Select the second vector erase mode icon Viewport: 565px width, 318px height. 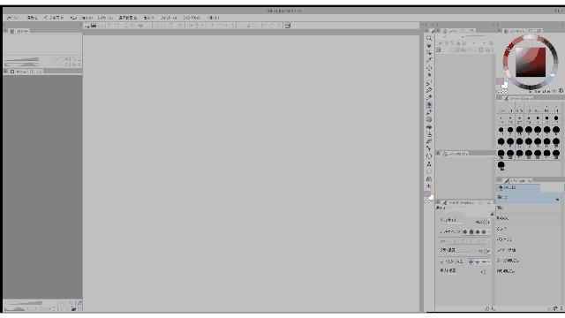click(x=477, y=261)
